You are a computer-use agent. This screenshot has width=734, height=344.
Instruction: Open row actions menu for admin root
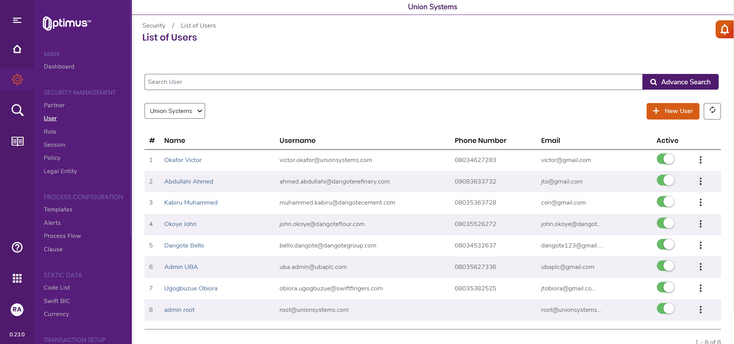tap(700, 310)
